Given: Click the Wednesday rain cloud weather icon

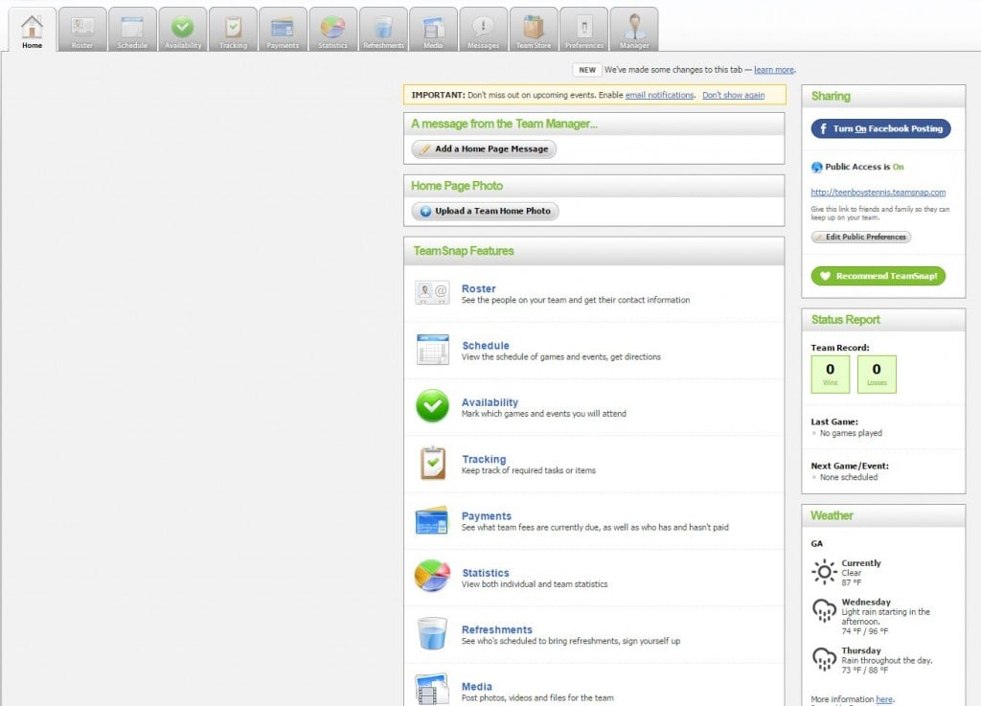Looking at the screenshot, I should pyautogui.click(x=824, y=611).
